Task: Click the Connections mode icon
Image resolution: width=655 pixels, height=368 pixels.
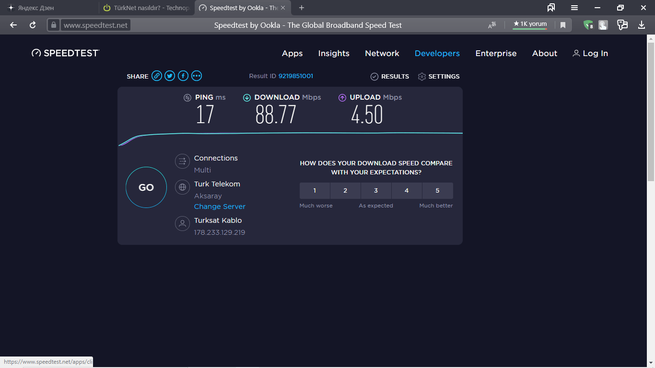Action: (182, 161)
